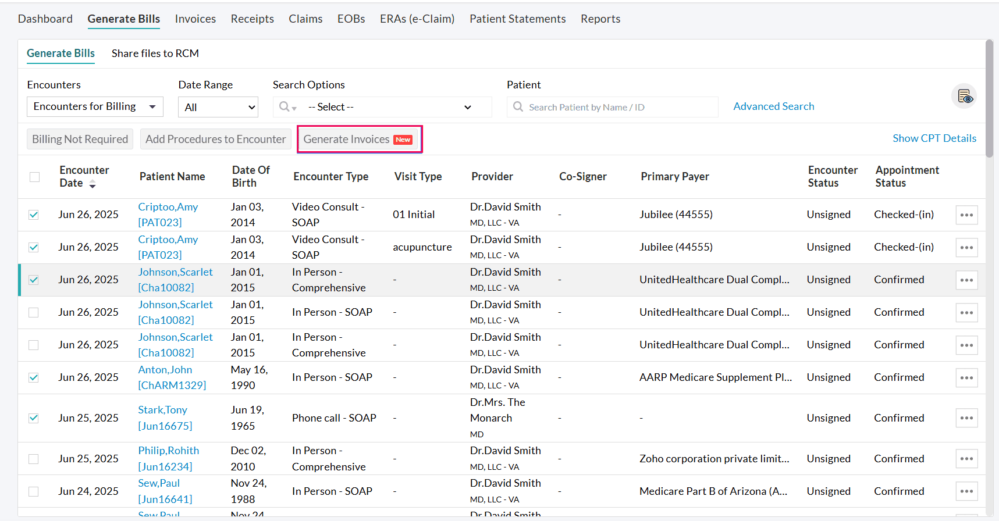
Task: Open more options for Johnson,Scarlet In Person - SOAP row
Action: pos(966,313)
